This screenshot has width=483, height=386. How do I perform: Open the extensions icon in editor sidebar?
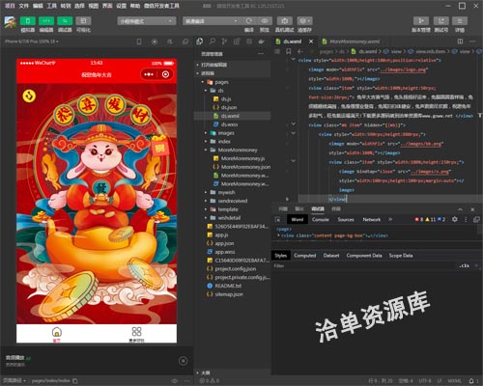point(237,41)
